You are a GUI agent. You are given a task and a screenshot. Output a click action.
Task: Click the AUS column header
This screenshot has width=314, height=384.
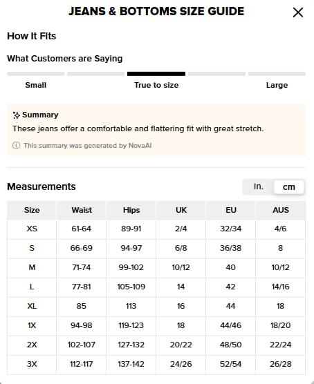click(x=281, y=210)
